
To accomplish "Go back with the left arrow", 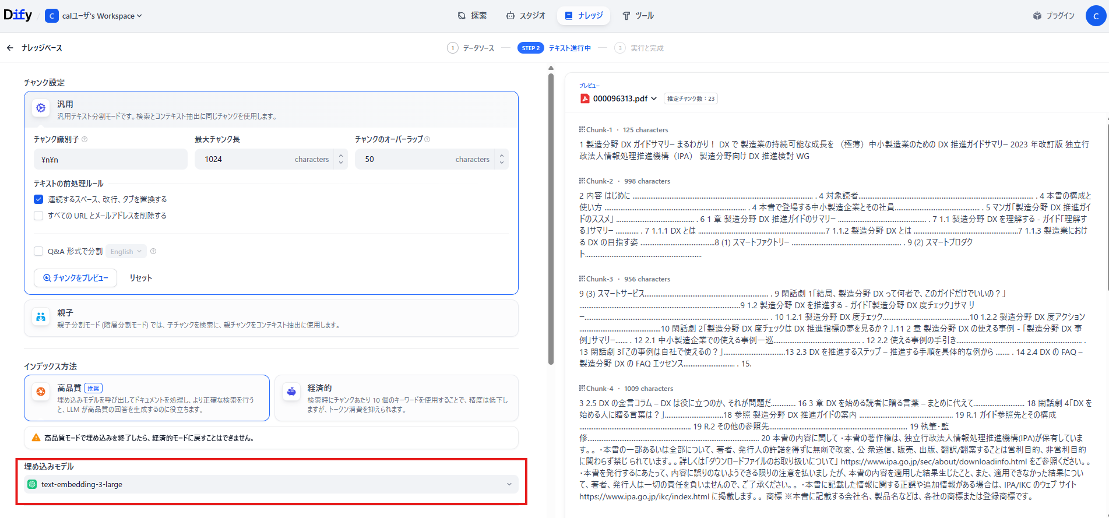I will point(10,48).
